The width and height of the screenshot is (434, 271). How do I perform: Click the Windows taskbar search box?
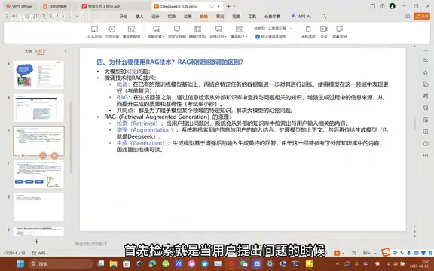[x=60, y=264]
